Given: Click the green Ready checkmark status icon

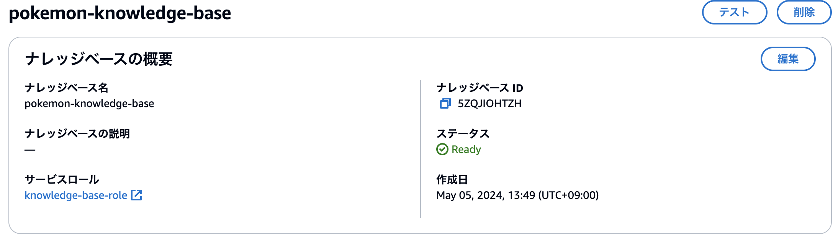Looking at the screenshot, I should (x=442, y=149).
